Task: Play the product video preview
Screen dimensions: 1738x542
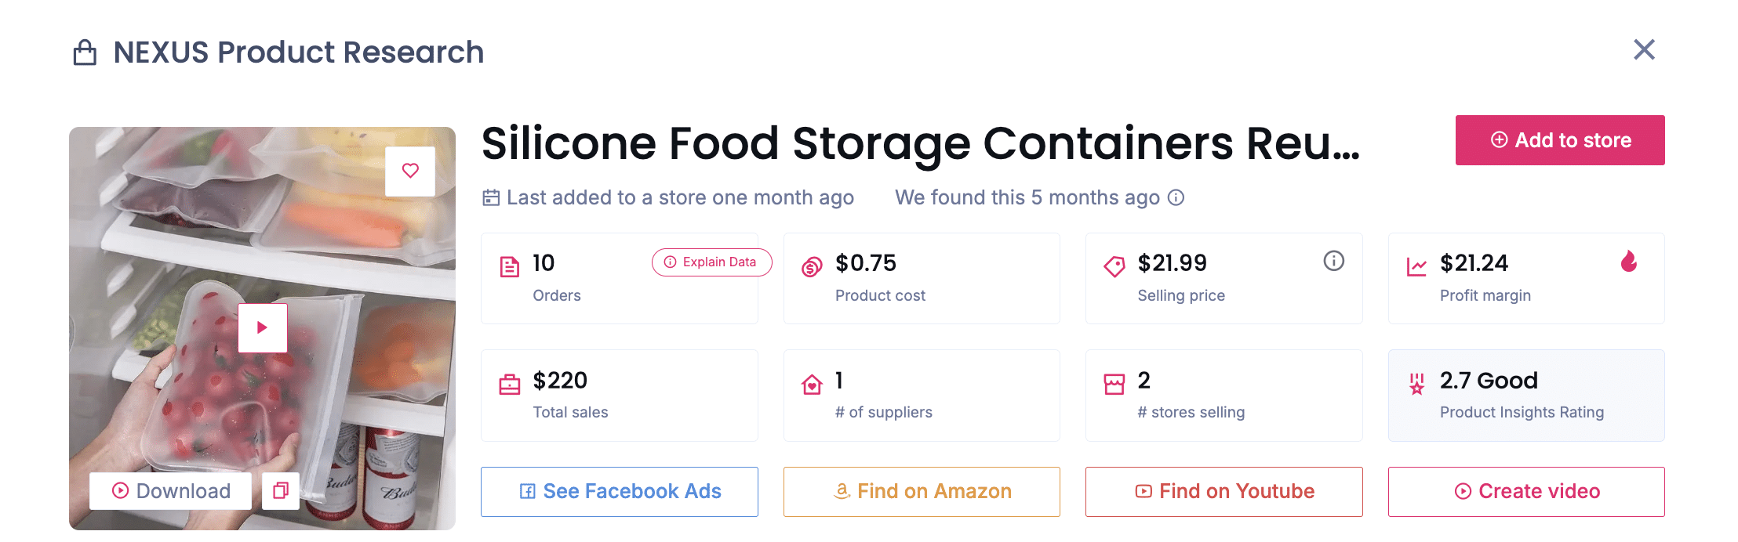Action: point(263,327)
